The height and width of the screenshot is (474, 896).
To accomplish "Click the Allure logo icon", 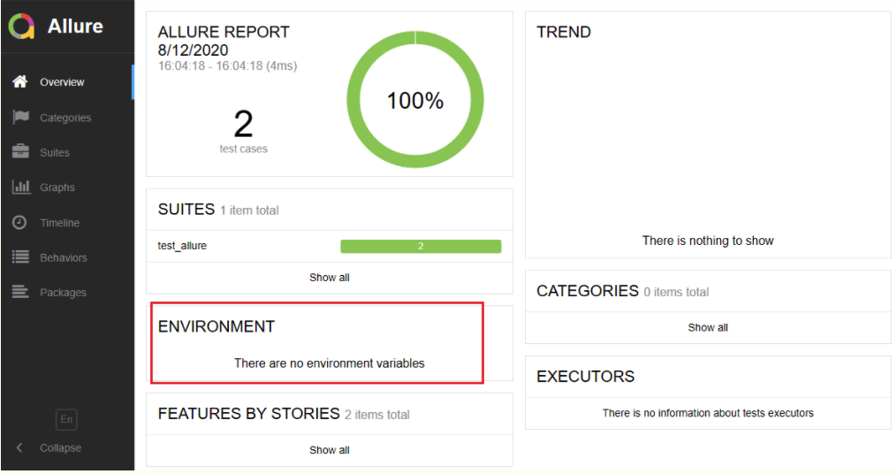I will pos(21,27).
